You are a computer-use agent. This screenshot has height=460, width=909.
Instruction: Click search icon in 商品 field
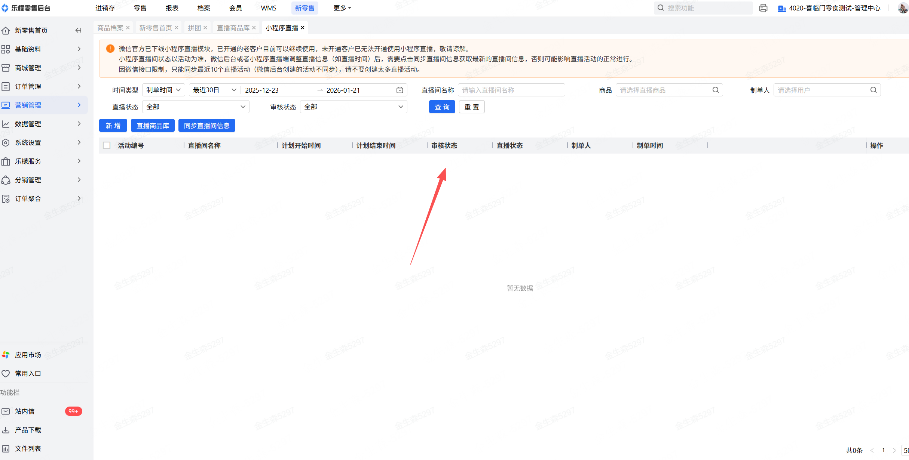pos(715,90)
